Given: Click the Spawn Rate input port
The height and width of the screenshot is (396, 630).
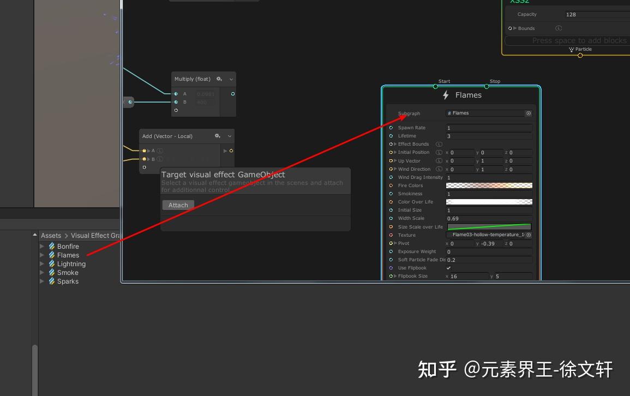Looking at the screenshot, I should [391, 128].
